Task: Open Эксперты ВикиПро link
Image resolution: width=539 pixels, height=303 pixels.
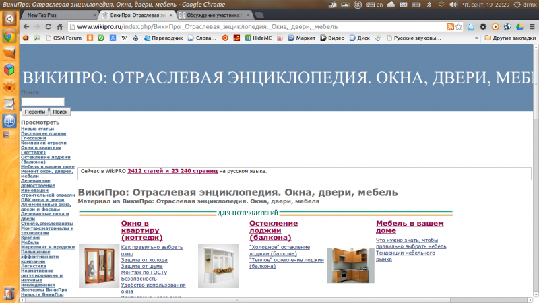Action: tap(44, 290)
